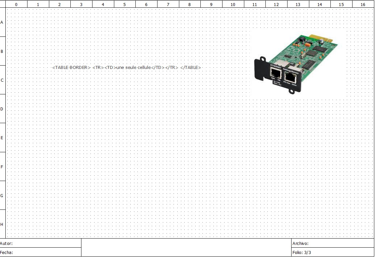This screenshot has width=380, height=260.
Task: Click row header G
Action: pos(2,195)
